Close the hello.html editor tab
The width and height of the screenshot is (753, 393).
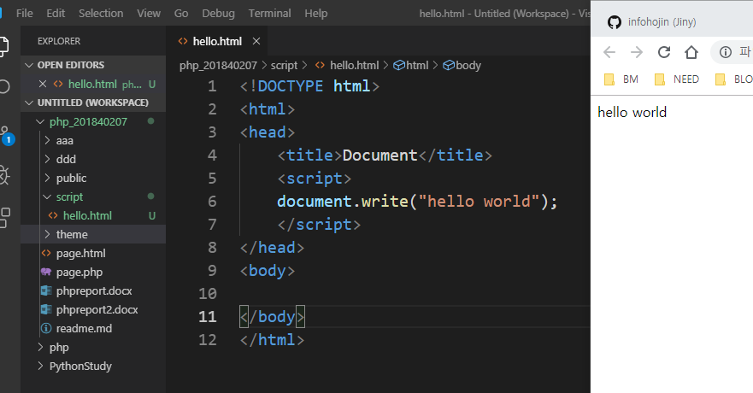click(x=256, y=41)
